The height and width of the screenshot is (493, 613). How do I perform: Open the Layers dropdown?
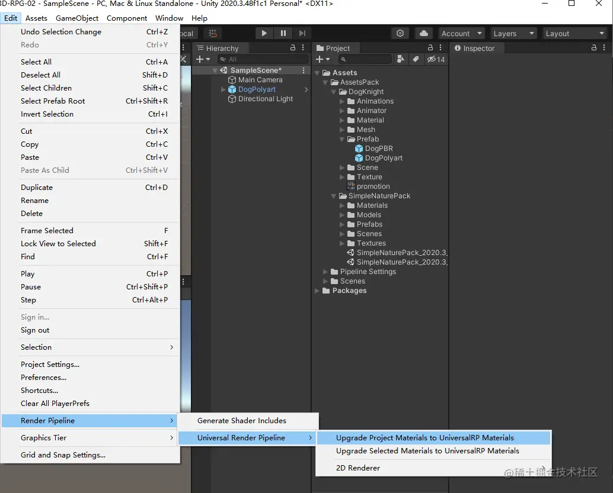tap(513, 34)
